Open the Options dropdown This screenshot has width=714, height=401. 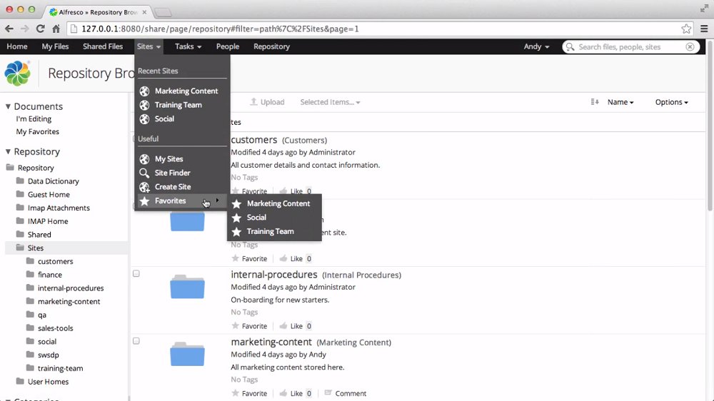(672, 102)
